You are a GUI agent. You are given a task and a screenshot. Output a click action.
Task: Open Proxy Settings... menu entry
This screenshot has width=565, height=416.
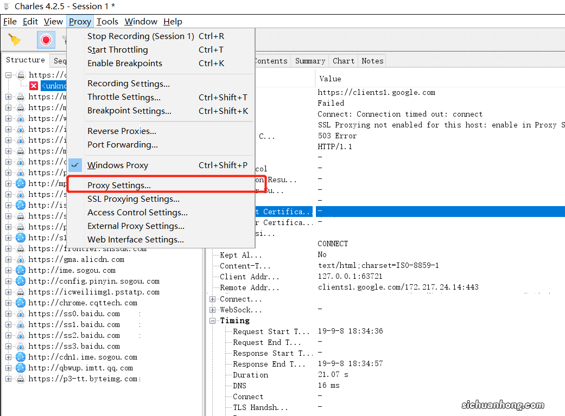tap(119, 185)
